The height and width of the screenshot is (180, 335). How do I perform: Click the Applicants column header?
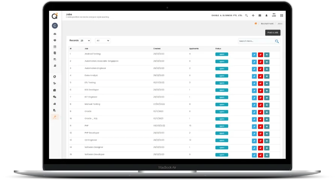pos(194,49)
